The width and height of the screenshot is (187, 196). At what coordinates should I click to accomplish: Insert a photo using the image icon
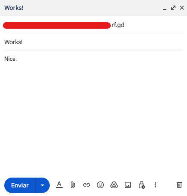click(x=128, y=185)
